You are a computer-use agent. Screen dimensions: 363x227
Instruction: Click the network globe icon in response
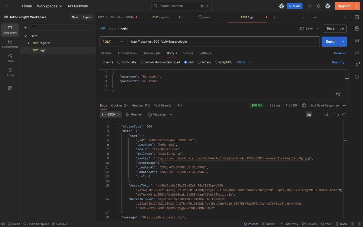click(x=304, y=105)
